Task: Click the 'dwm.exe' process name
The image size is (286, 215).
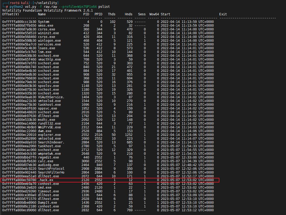Action: point(45,131)
